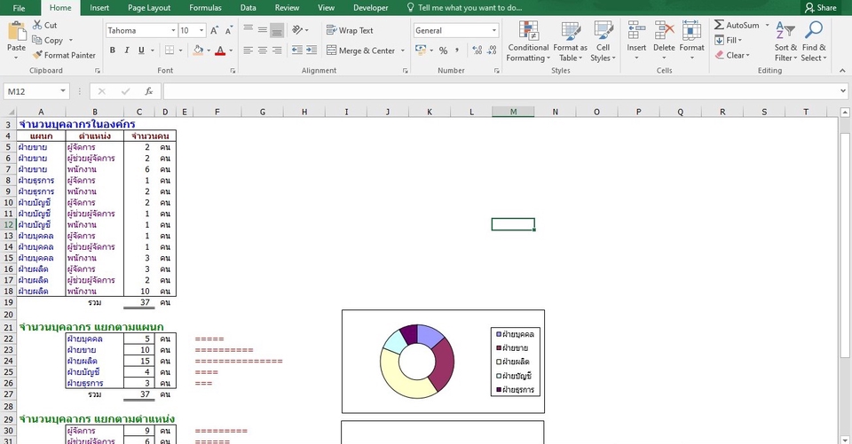Switch to the Page Layout tab
The width and height of the screenshot is (852, 444).
pyautogui.click(x=149, y=8)
